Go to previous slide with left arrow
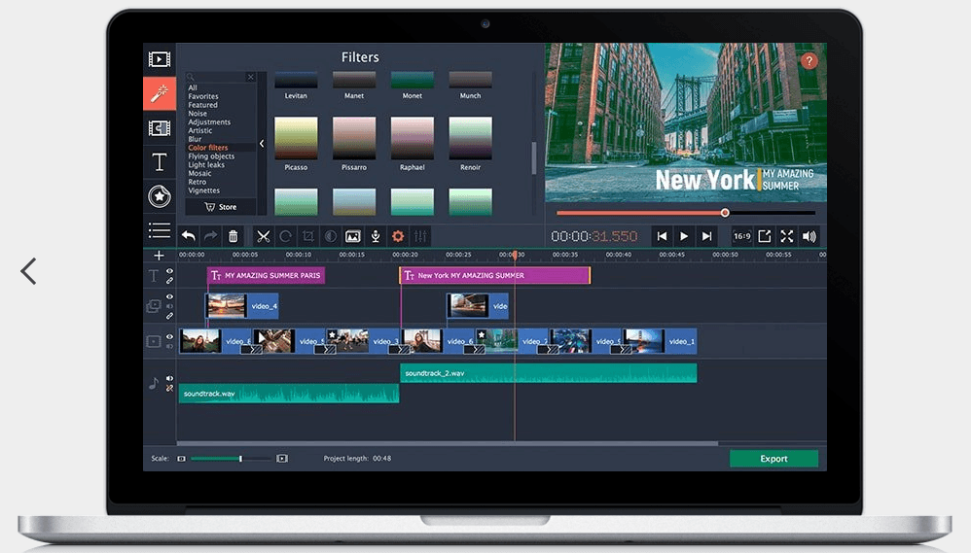This screenshot has width=971, height=553. (28, 271)
